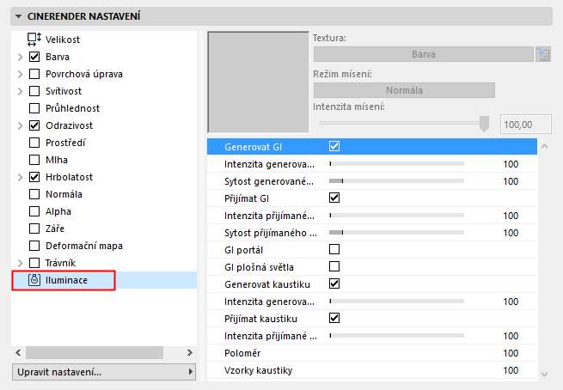Screen dimensions: 563x390
Task: Open the Normála blend mode button
Action: point(404,90)
